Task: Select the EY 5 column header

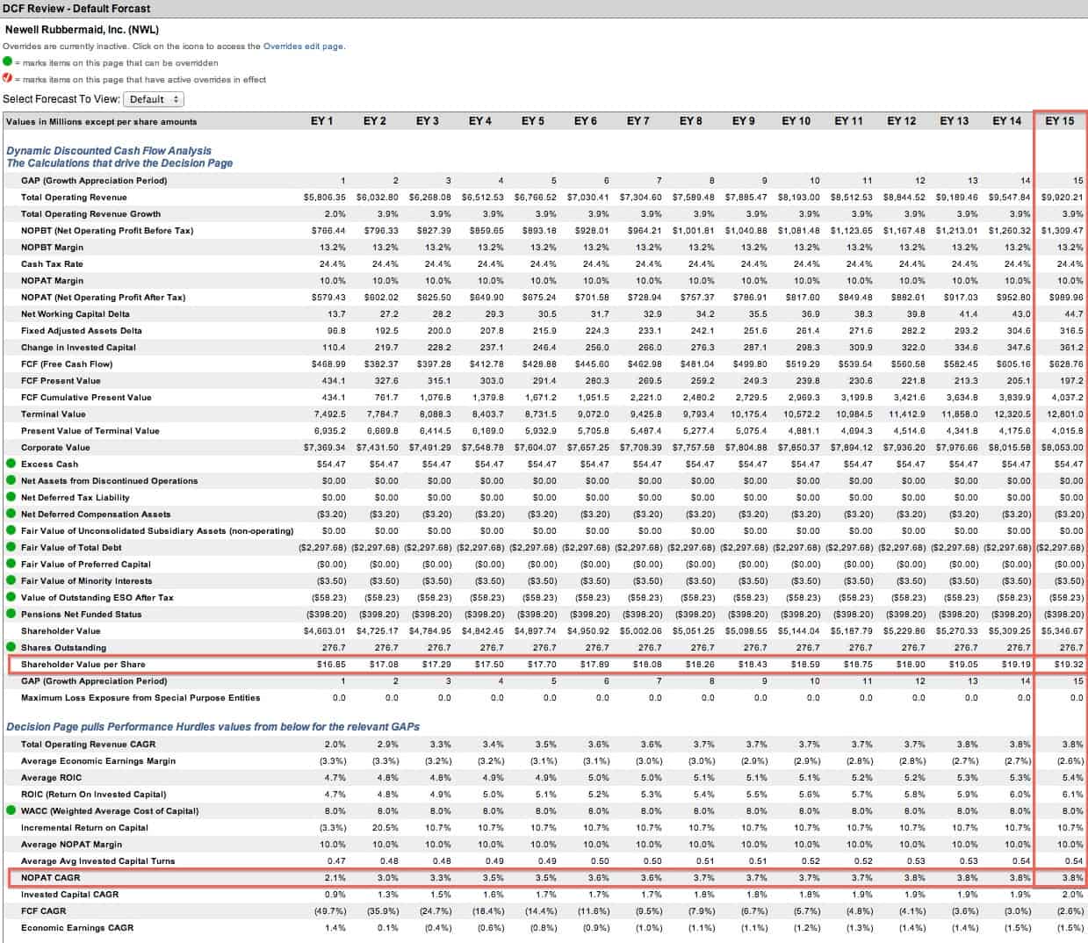Action: point(533,121)
